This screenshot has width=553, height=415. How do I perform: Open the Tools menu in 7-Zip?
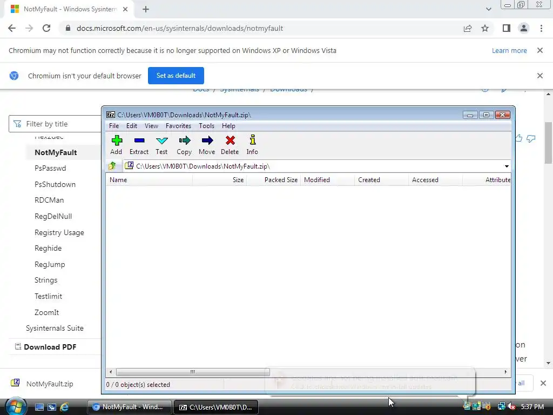206,126
